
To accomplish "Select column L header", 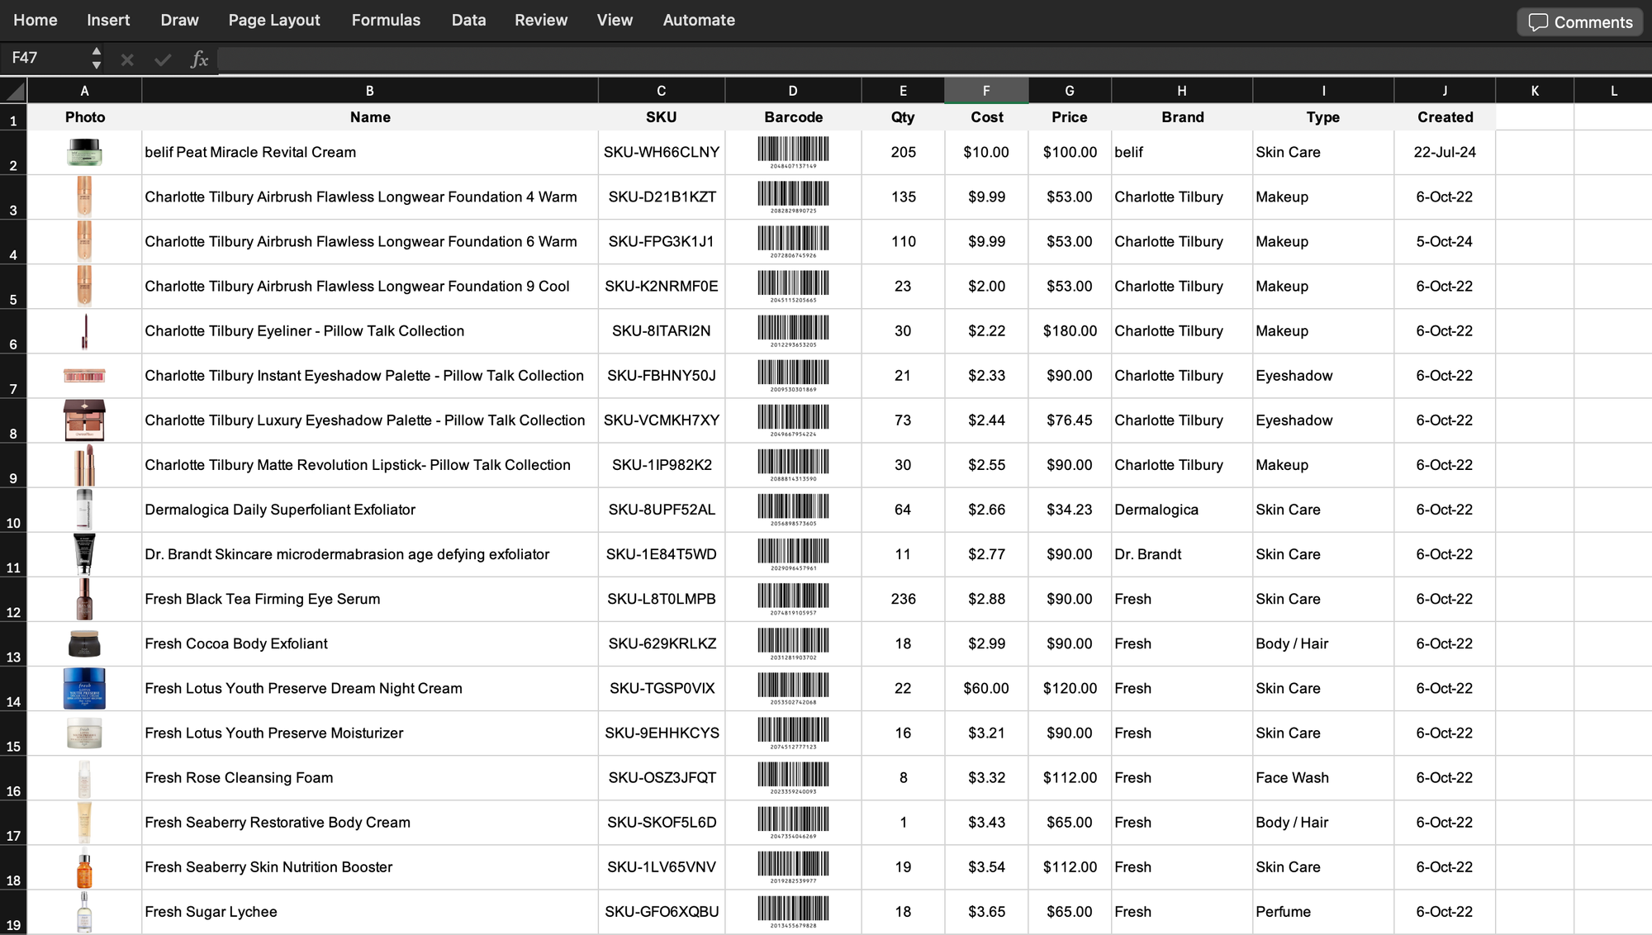I will click(x=1613, y=91).
